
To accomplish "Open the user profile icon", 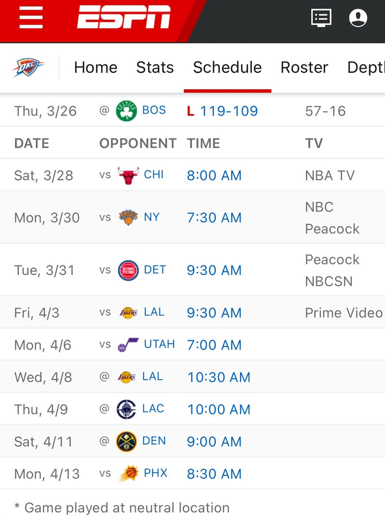I will coord(358,18).
